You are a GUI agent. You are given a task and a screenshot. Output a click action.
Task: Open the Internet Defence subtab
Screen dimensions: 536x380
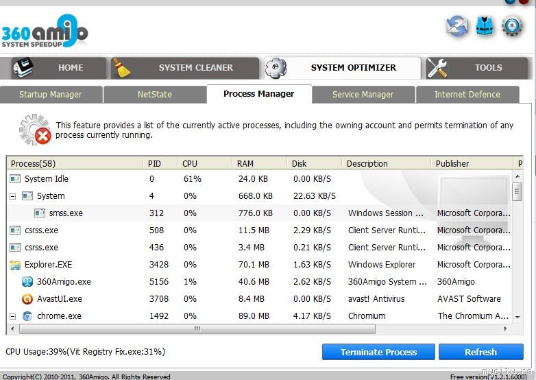click(467, 95)
